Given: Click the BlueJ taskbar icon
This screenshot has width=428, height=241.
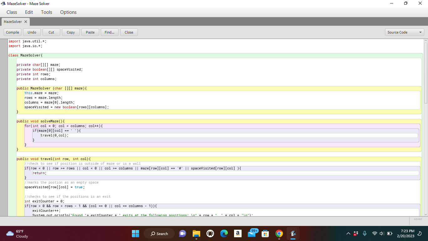Looking at the screenshot, I should (x=293, y=233).
